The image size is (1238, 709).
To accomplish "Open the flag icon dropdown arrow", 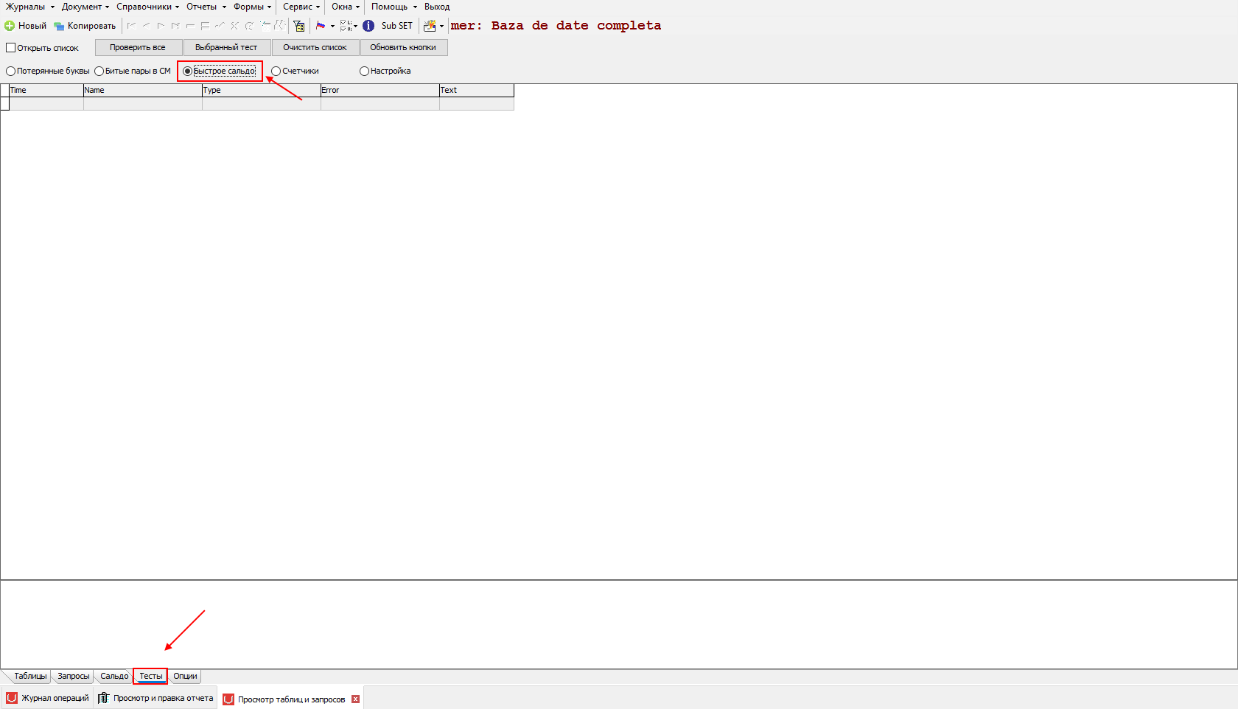I will pos(332,26).
